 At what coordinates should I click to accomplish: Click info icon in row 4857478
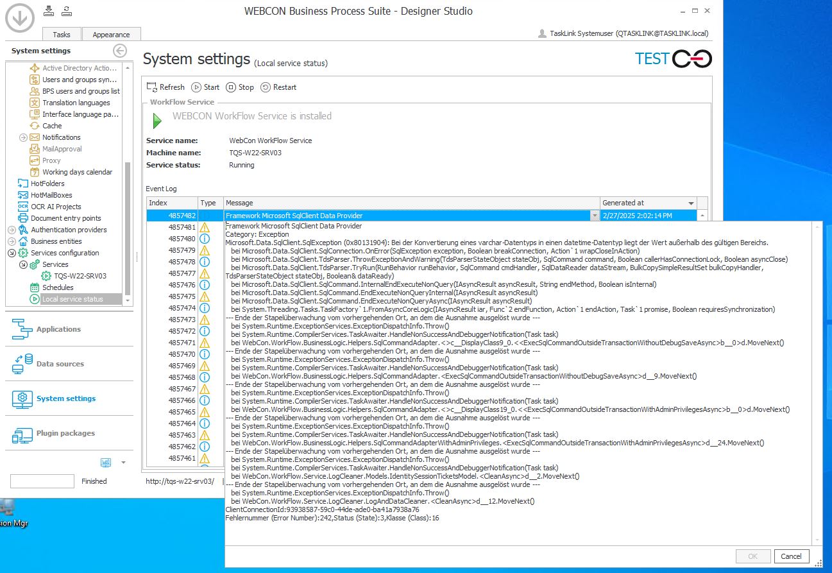click(x=205, y=262)
